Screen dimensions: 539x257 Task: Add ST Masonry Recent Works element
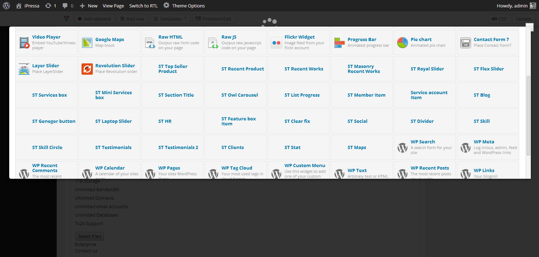(x=362, y=69)
